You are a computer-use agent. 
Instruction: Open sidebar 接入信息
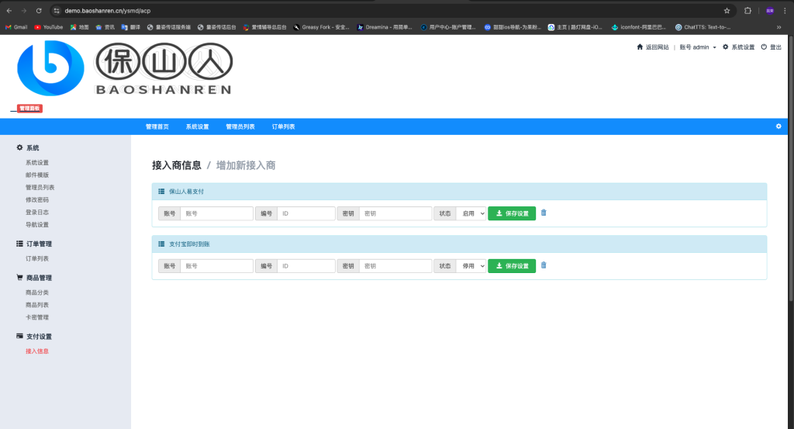tap(37, 351)
